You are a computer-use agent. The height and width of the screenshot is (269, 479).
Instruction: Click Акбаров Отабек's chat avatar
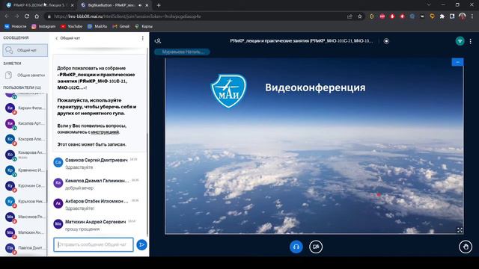point(58,203)
